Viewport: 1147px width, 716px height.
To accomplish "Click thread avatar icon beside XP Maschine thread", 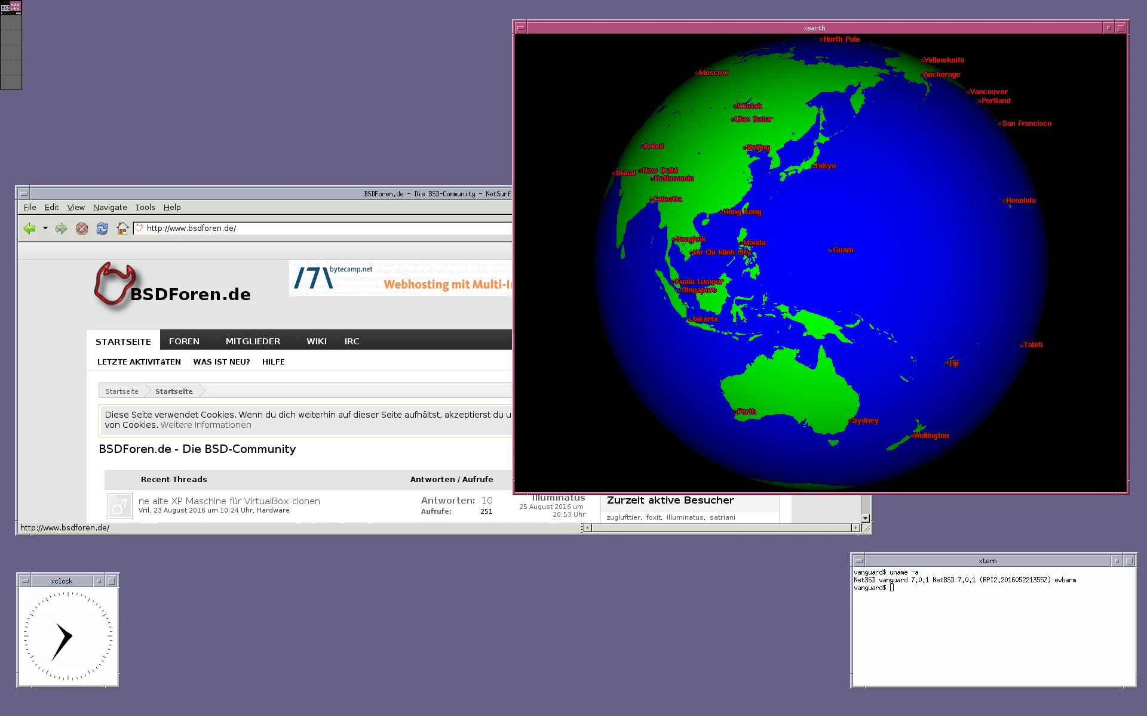I will [x=119, y=506].
